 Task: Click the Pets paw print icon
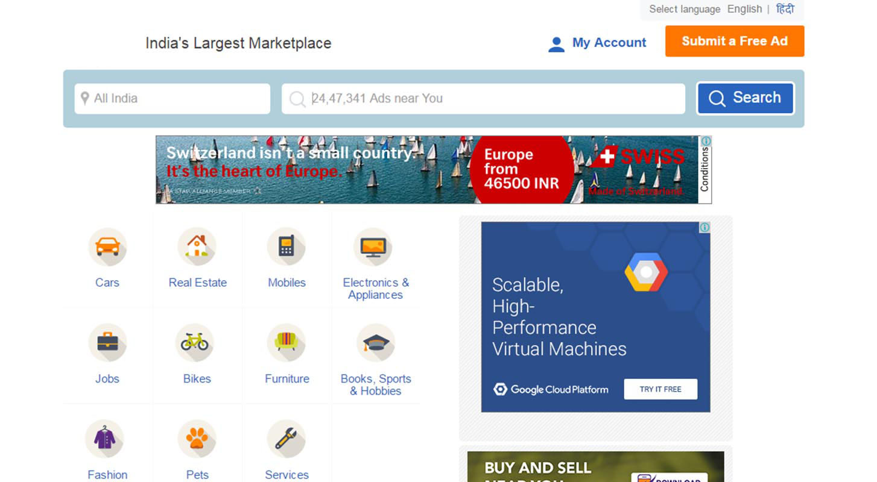[x=197, y=439]
